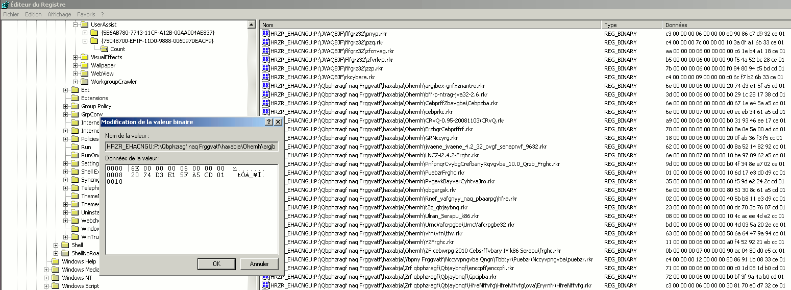Open the Fichier menu

pos(11,14)
